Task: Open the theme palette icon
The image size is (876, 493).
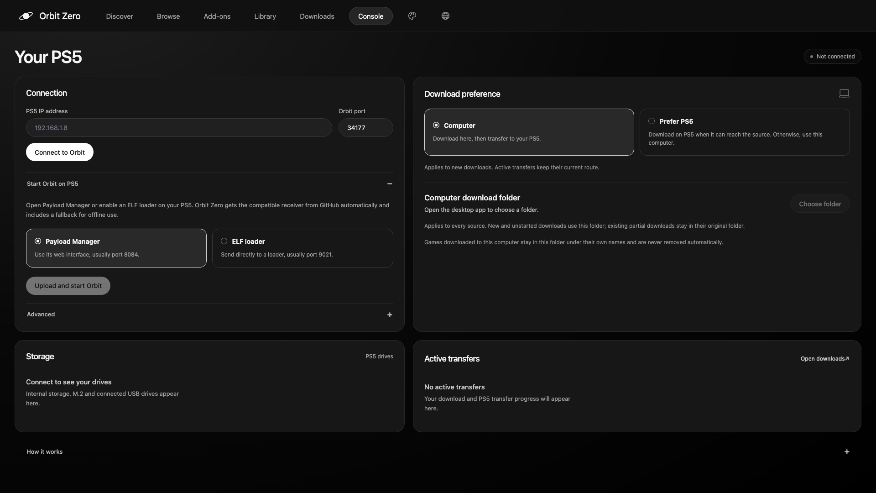Action: click(x=412, y=16)
